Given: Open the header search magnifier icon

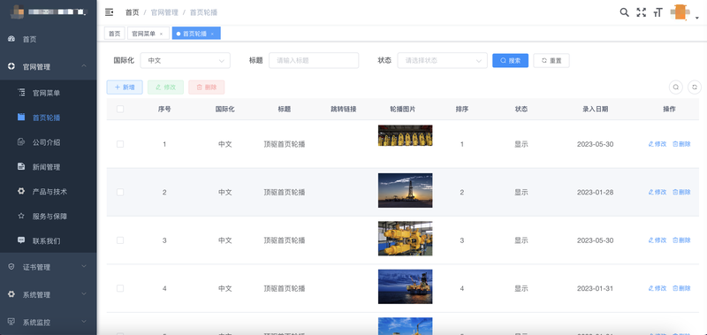Looking at the screenshot, I should point(625,12).
